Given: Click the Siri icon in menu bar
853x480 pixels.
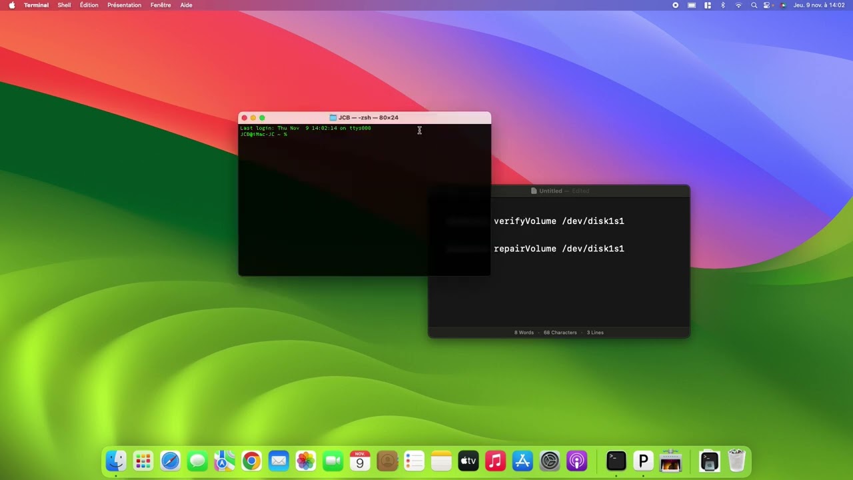Looking at the screenshot, I should pos(783,5).
